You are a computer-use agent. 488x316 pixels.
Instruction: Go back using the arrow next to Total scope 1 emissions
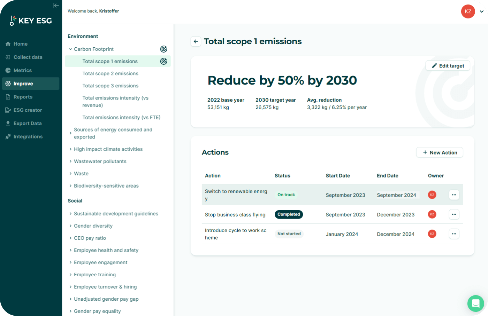click(196, 41)
